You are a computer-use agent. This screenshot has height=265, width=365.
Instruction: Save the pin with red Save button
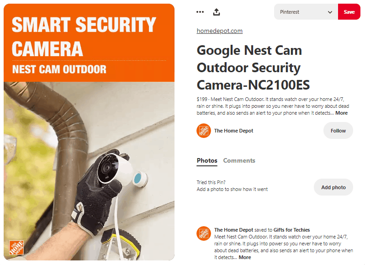pos(349,12)
